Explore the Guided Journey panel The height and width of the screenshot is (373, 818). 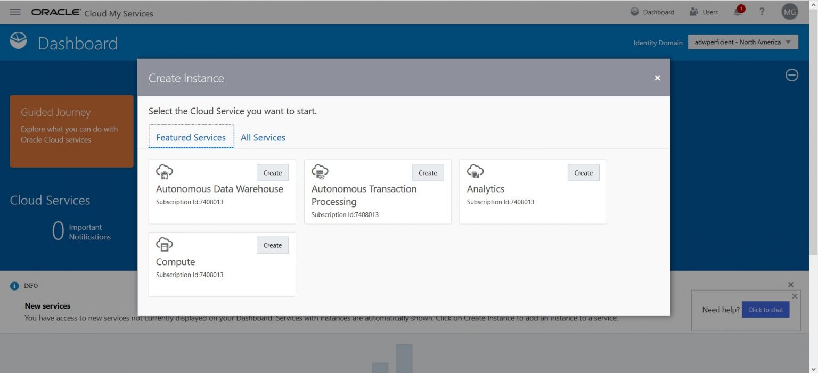click(71, 131)
